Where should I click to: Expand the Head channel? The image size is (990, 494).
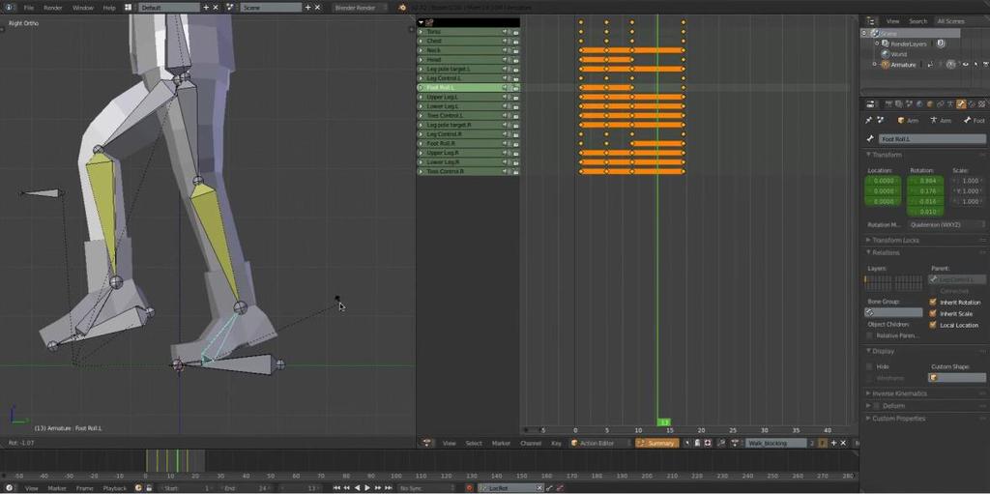[x=422, y=59]
